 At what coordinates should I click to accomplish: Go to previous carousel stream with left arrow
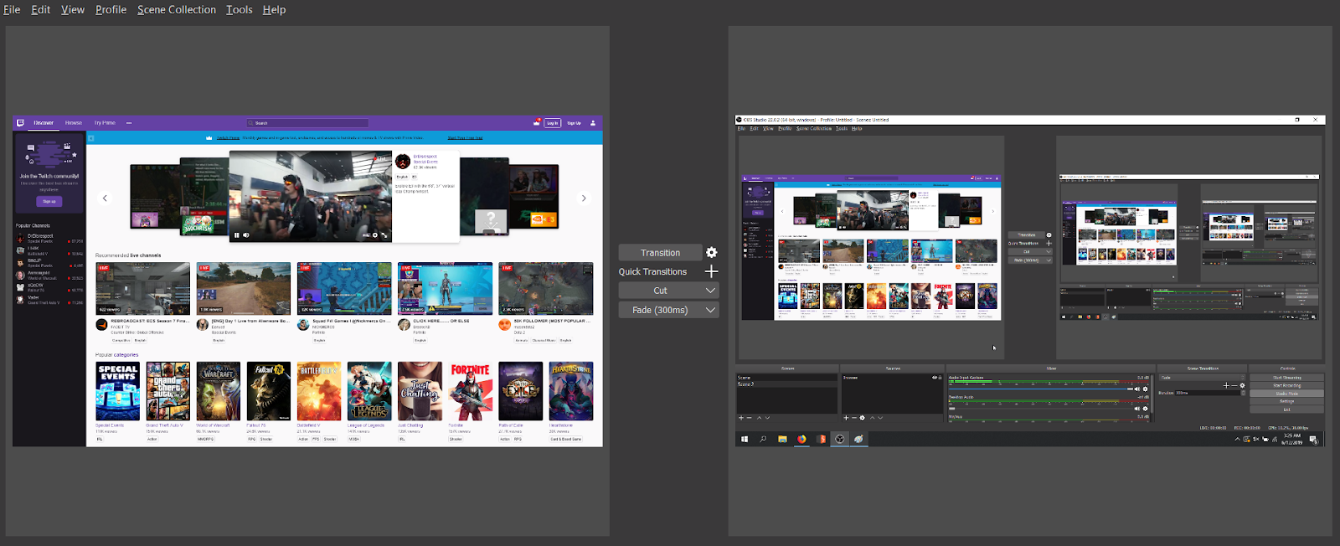coord(105,198)
